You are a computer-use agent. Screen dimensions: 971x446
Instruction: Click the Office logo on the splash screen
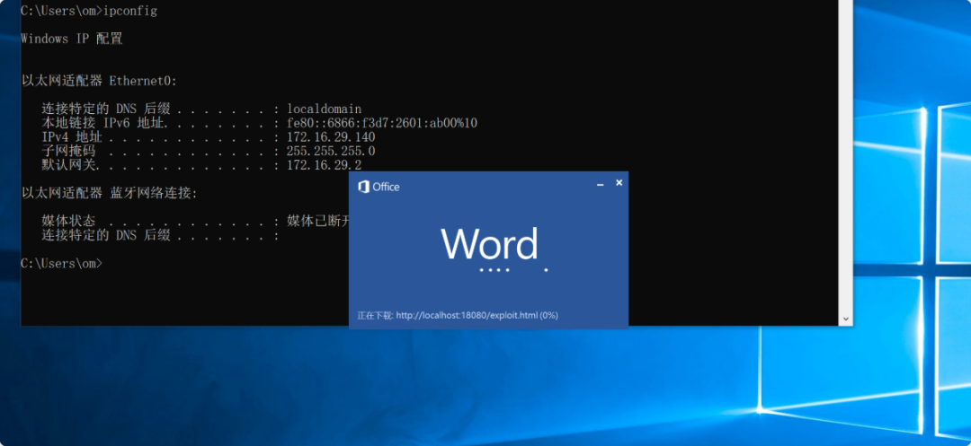[364, 187]
